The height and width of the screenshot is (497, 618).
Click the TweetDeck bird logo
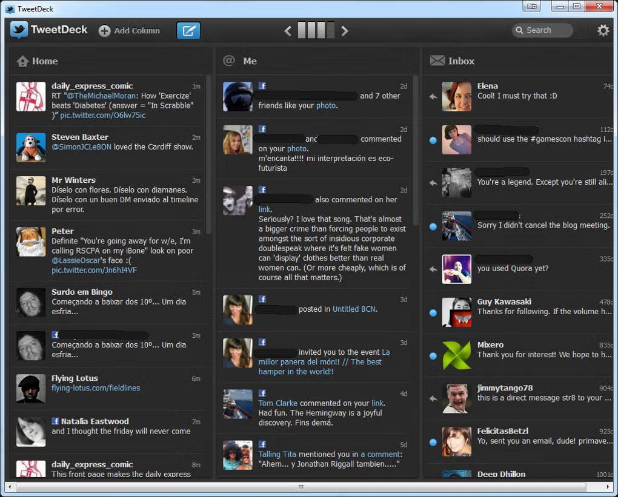[19, 30]
